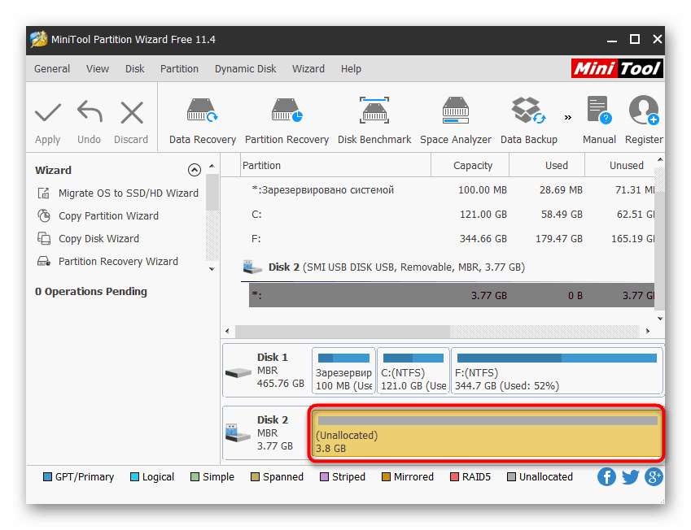Click the Discard X icon
Viewport: 691px width, 530px height.
click(x=132, y=113)
